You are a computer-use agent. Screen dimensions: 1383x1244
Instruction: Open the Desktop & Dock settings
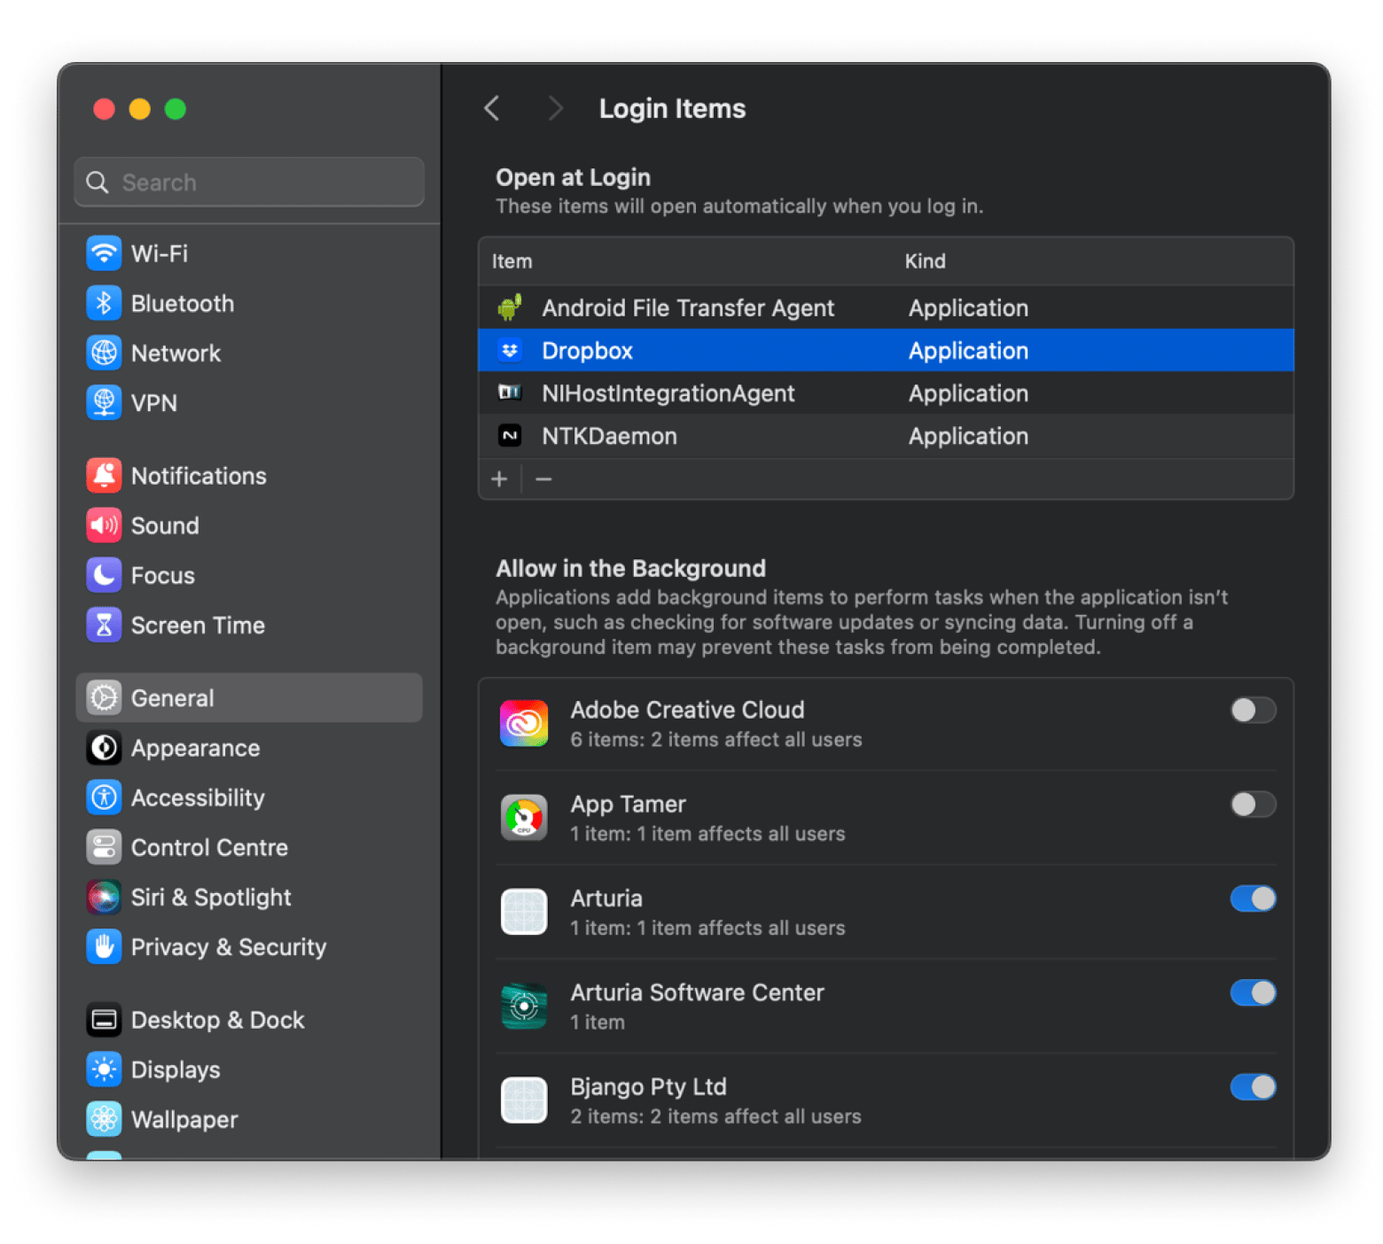tap(217, 1020)
